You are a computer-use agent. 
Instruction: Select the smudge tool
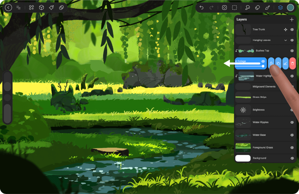pyautogui.click(x=247, y=8)
